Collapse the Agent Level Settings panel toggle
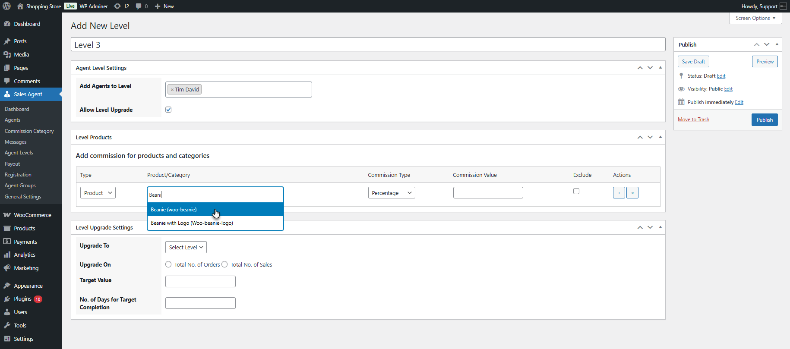Image resolution: width=790 pixels, height=349 pixels. click(x=660, y=68)
